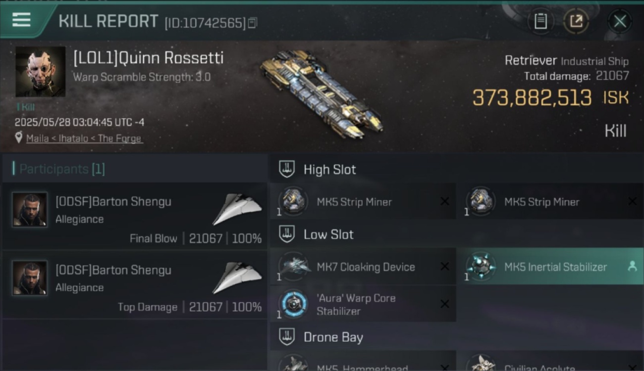Screen dimensions: 644x371
Task: Open the Maila Ihatalo The Forge location link
Action: [x=84, y=139]
